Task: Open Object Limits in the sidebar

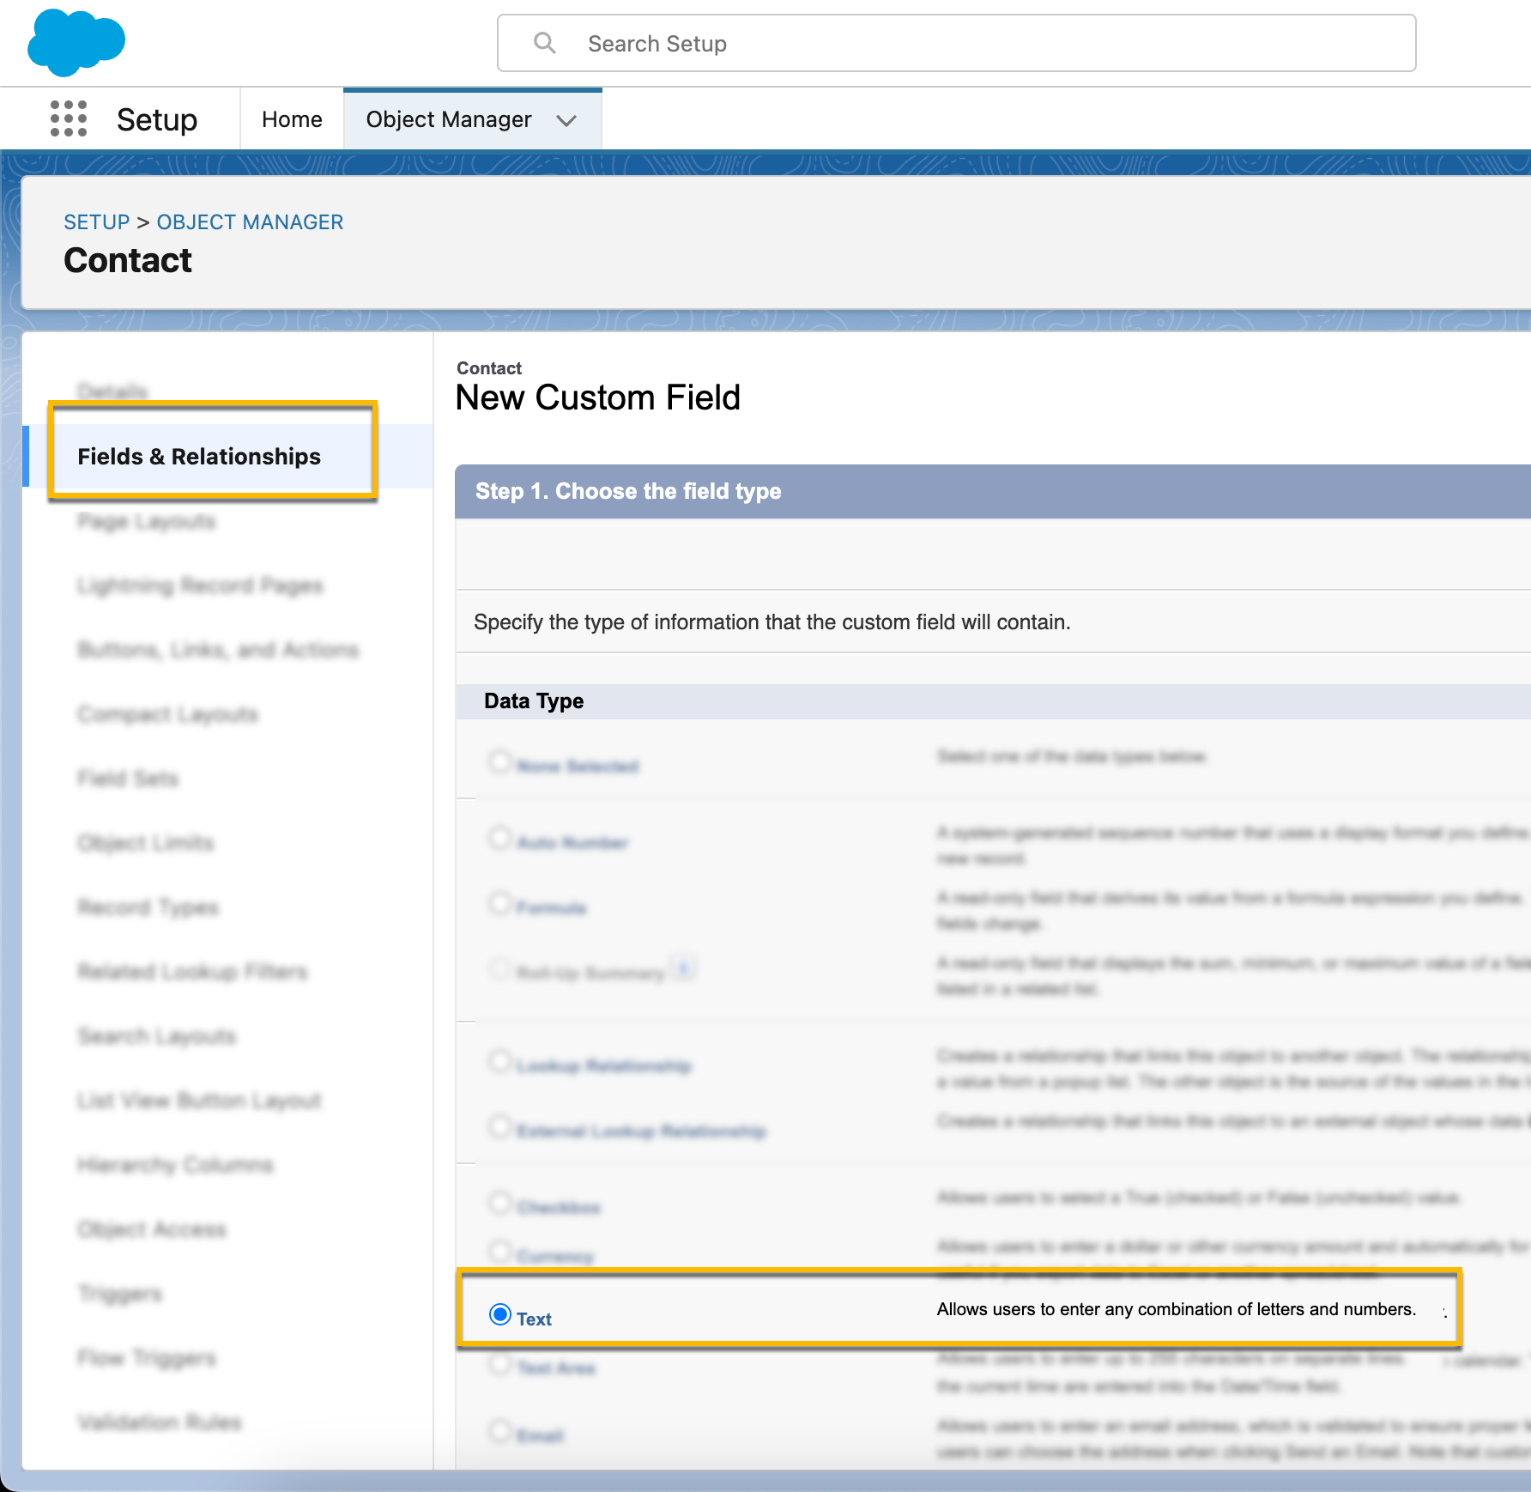Action: (x=145, y=843)
